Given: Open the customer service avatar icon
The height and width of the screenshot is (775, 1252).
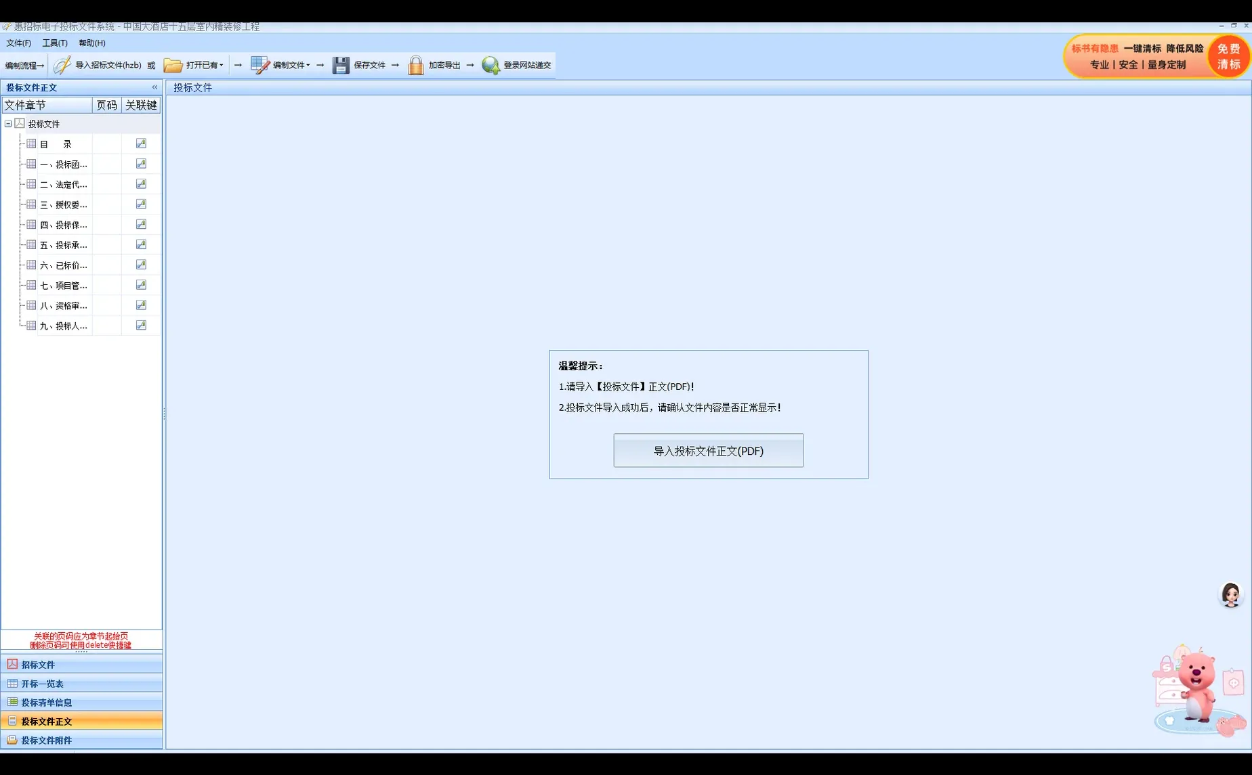Looking at the screenshot, I should (x=1230, y=595).
